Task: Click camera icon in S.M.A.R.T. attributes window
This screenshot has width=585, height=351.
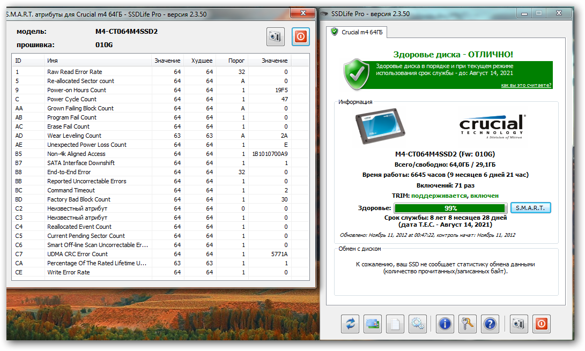Action: point(276,36)
